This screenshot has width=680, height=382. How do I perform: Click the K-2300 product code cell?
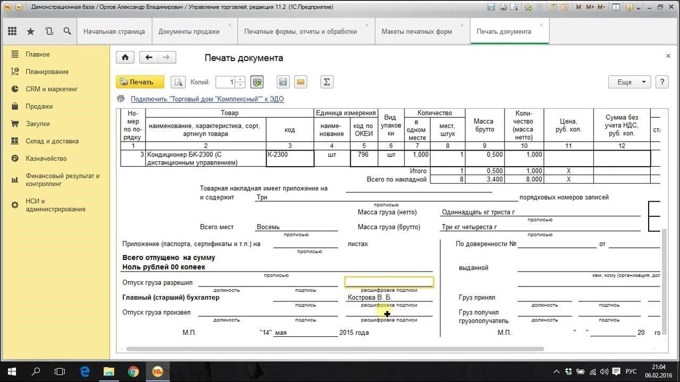pyautogui.click(x=290, y=159)
